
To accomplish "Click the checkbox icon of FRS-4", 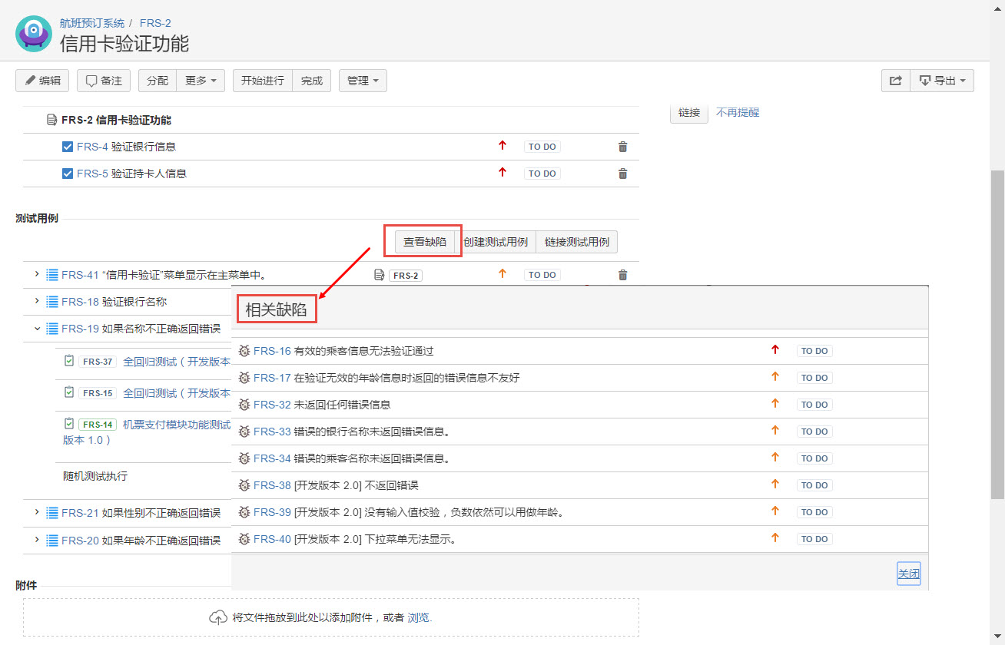I will [68, 147].
